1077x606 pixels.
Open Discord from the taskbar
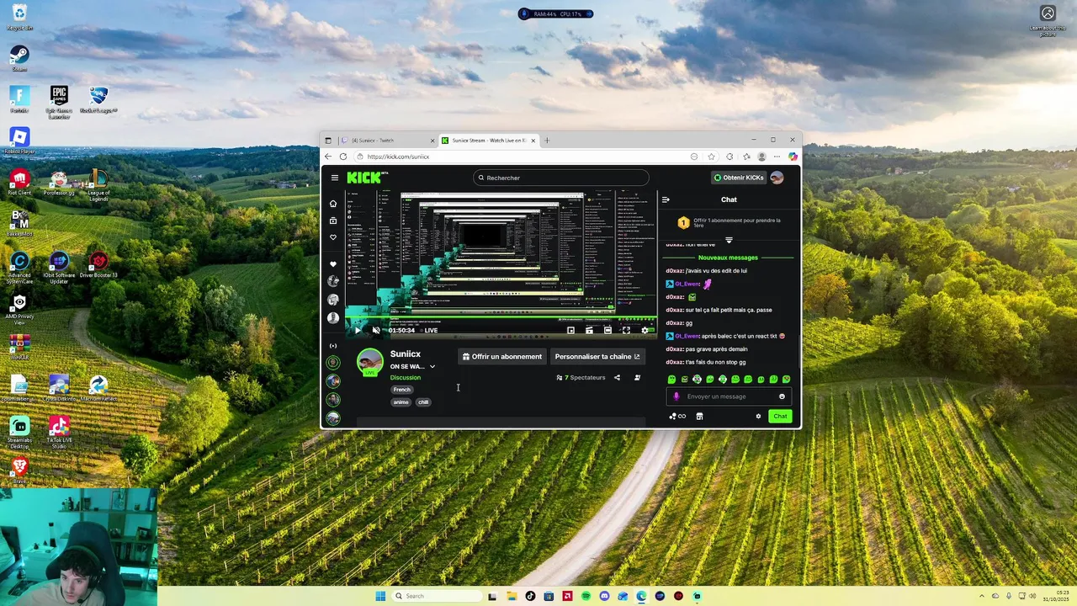(604, 596)
